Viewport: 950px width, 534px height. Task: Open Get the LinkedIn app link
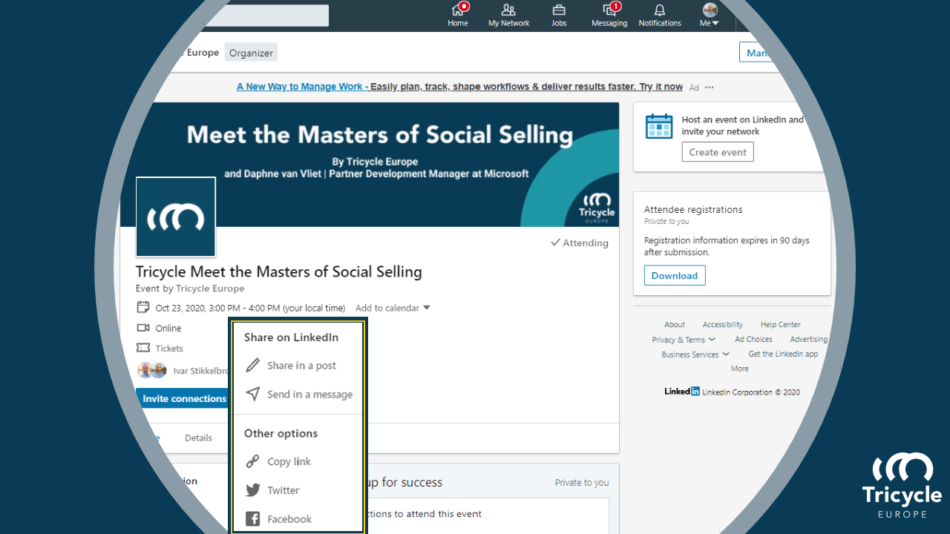[x=783, y=355]
